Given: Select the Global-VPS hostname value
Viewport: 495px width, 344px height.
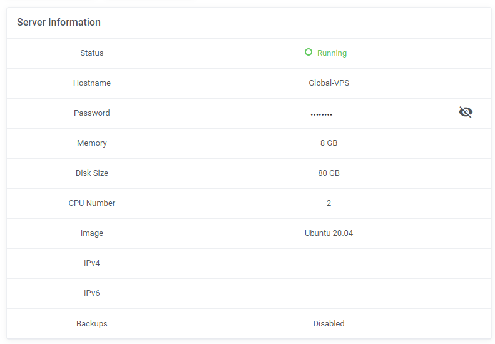Looking at the screenshot, I should pyautogui.click(x=329, y=83).
